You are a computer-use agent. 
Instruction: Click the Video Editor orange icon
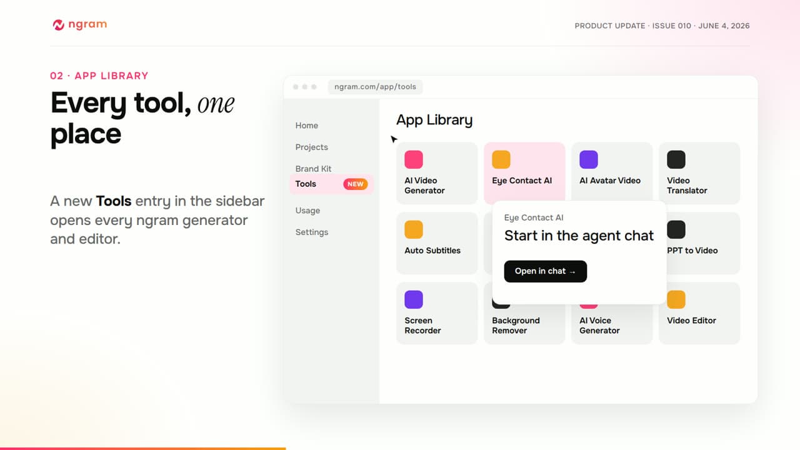click(676, 299)
